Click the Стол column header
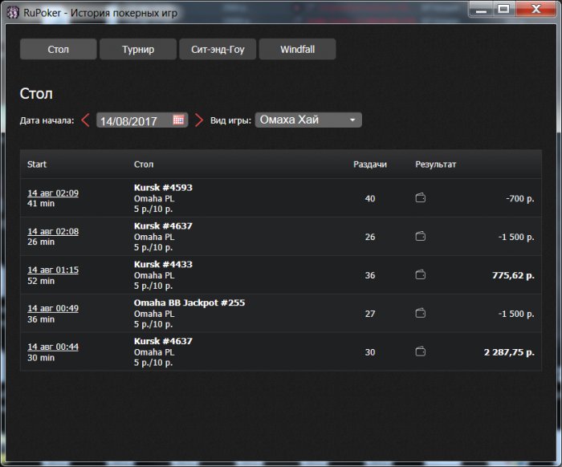The image size is (562, 467). click(144, 164)
